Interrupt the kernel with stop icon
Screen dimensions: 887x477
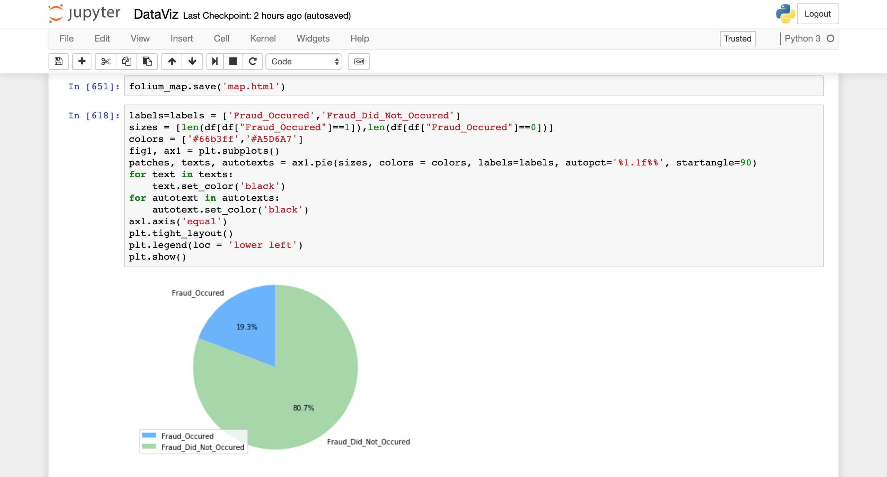(233, 61)
